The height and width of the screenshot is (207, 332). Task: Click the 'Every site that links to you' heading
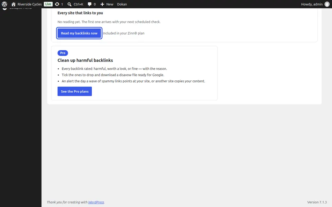point(80,13)
